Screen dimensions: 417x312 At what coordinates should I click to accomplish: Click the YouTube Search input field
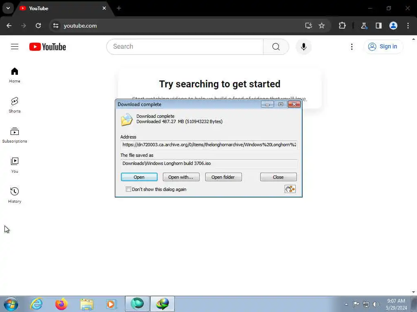tap(185, 47)
